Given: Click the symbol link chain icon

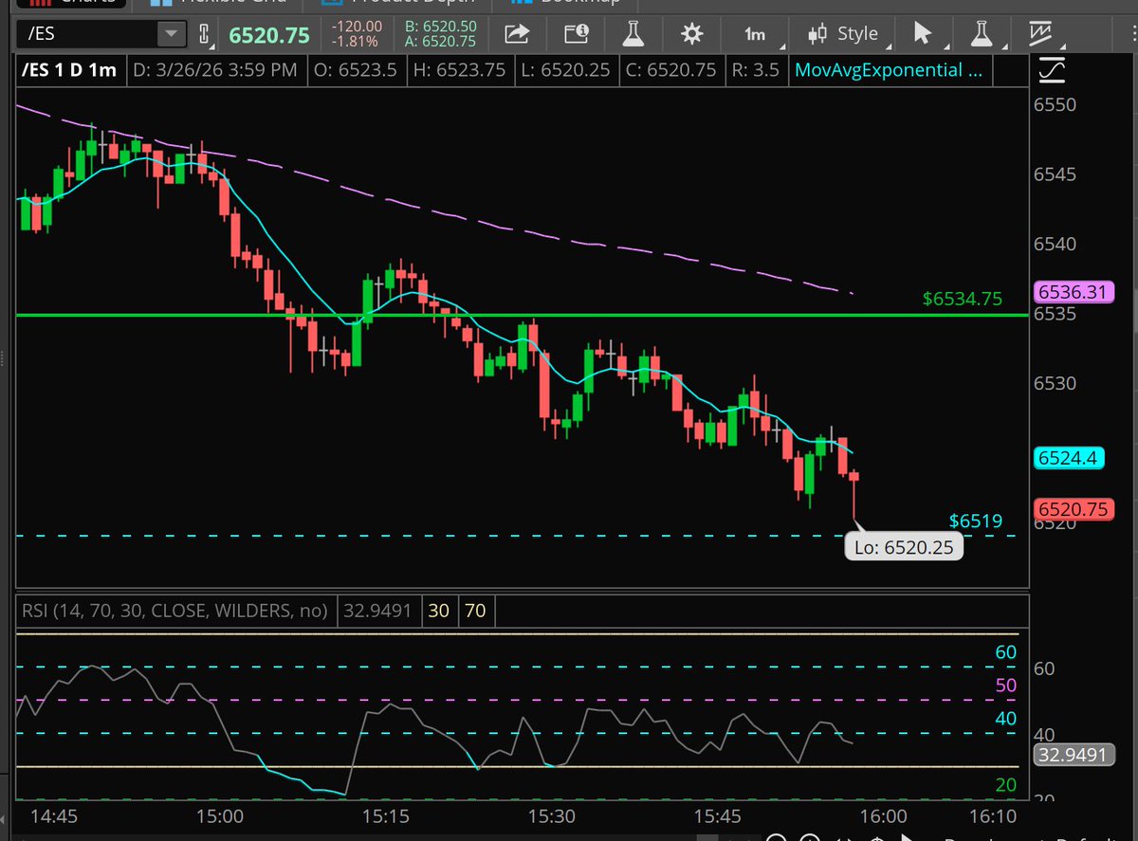Looking at the screenshot, I should click(203, 35).
